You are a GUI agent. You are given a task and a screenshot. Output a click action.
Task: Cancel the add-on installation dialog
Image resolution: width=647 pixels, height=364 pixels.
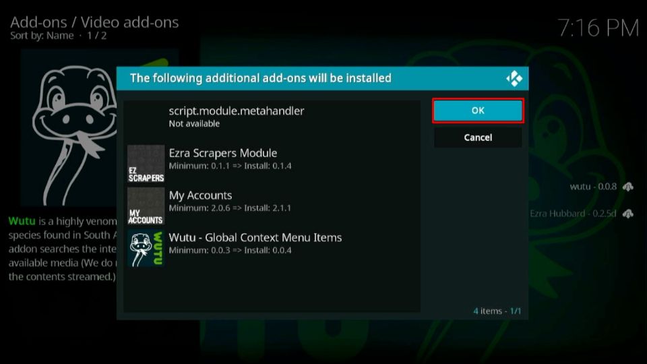(x=478, y=138)
